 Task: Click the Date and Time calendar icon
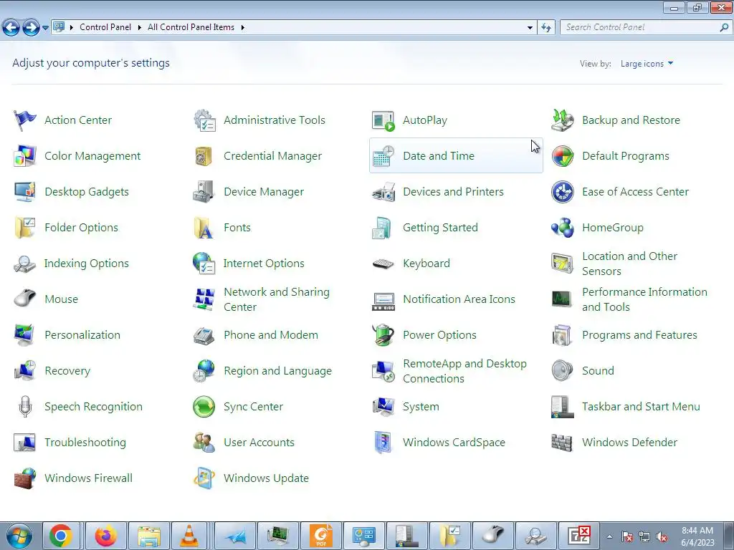tap(383, 156)
